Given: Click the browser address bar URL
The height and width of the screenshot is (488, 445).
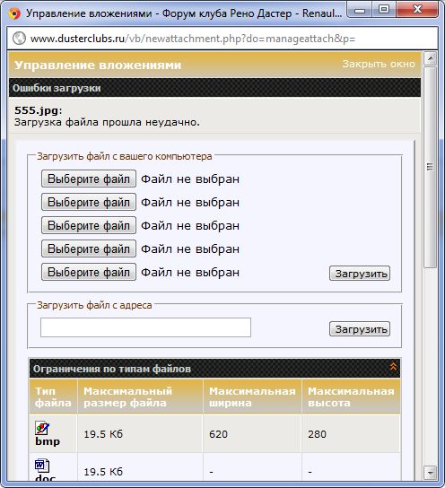Looking at the screenshot, I should tap(193, 39).
